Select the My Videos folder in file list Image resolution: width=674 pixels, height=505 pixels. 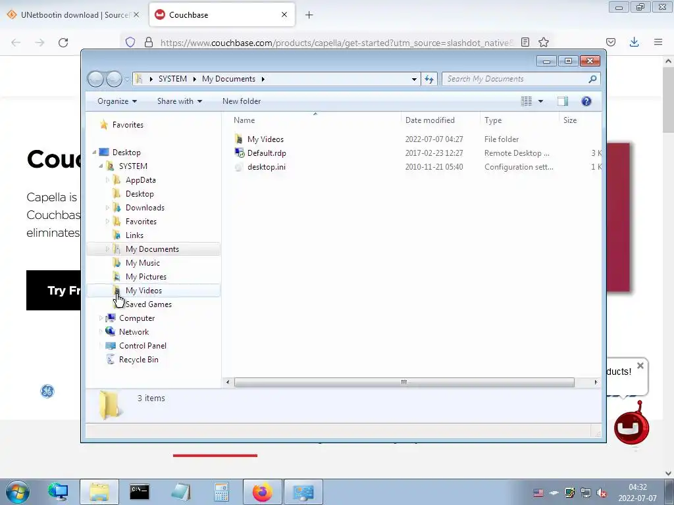[x=265, y=139]
